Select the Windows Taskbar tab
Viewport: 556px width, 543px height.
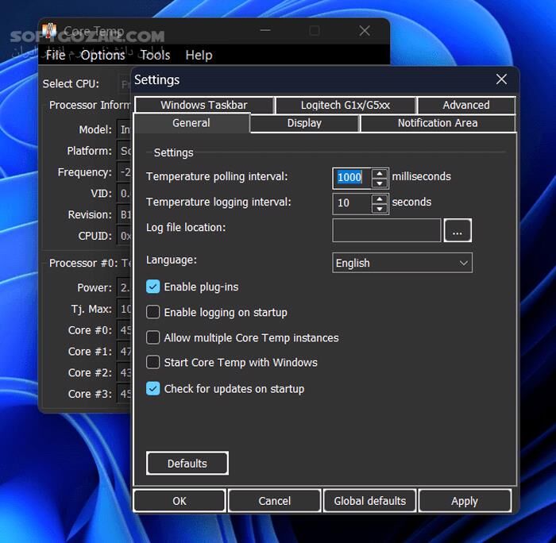coord(204,105)
